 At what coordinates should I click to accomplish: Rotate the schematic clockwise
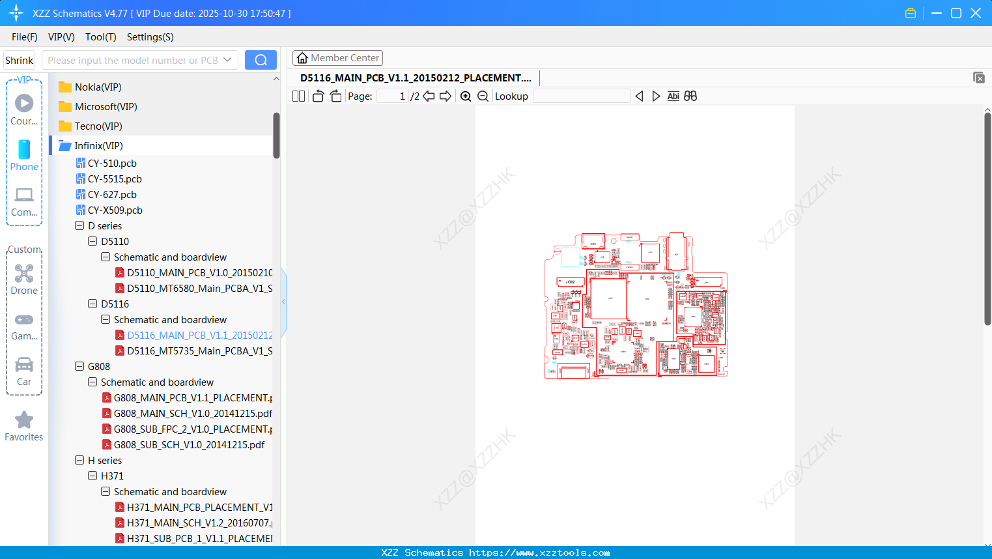coord(335,96)
